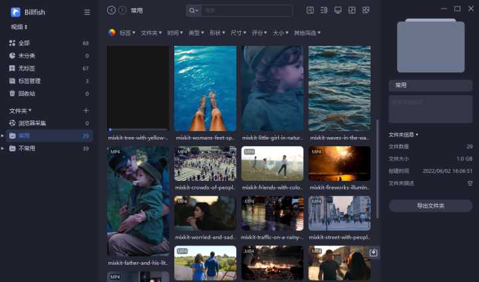Viewport: 479px width, 282px height.
Task: Open 标签管理 in the sidebar
Action: [x=49, y=81]
